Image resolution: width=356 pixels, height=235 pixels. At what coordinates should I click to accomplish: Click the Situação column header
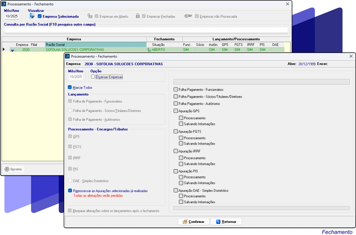(158, 45)
